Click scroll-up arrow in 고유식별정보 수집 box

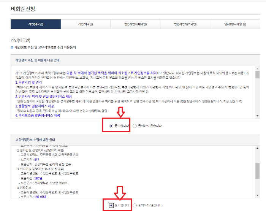[x=258, y=148]
